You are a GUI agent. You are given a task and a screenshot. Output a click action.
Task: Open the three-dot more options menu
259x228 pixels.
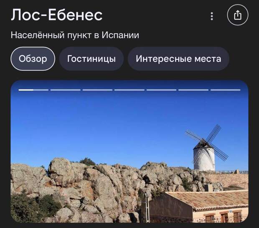click(x=212, y=16)
